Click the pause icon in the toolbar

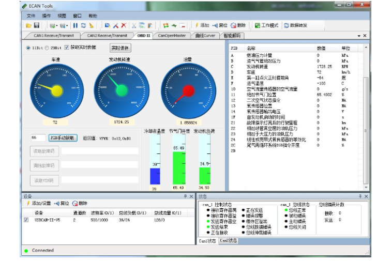pyautogui.click(x=75, y=25)
